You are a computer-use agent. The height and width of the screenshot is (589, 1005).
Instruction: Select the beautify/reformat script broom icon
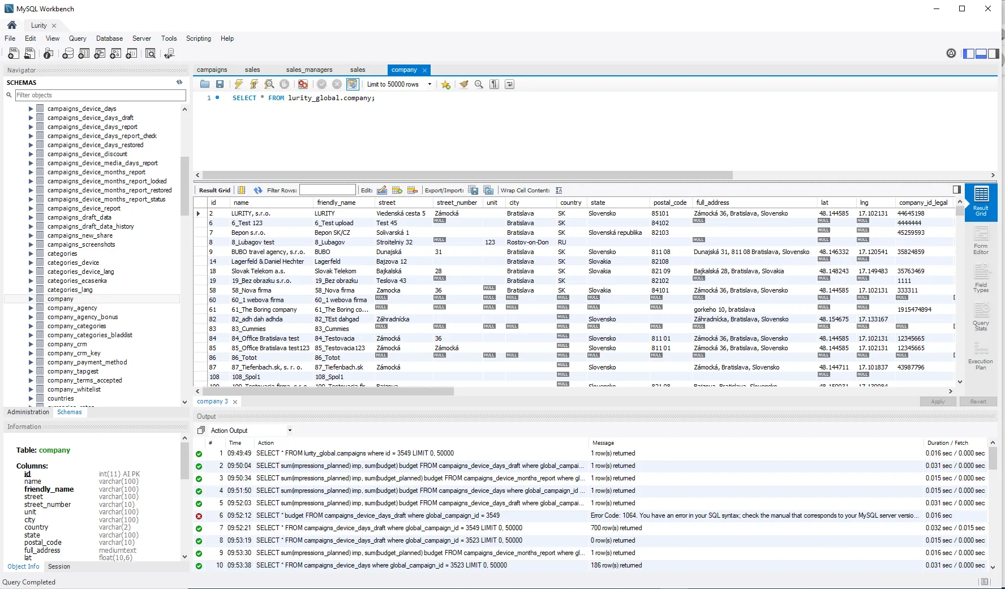point(464,84)
